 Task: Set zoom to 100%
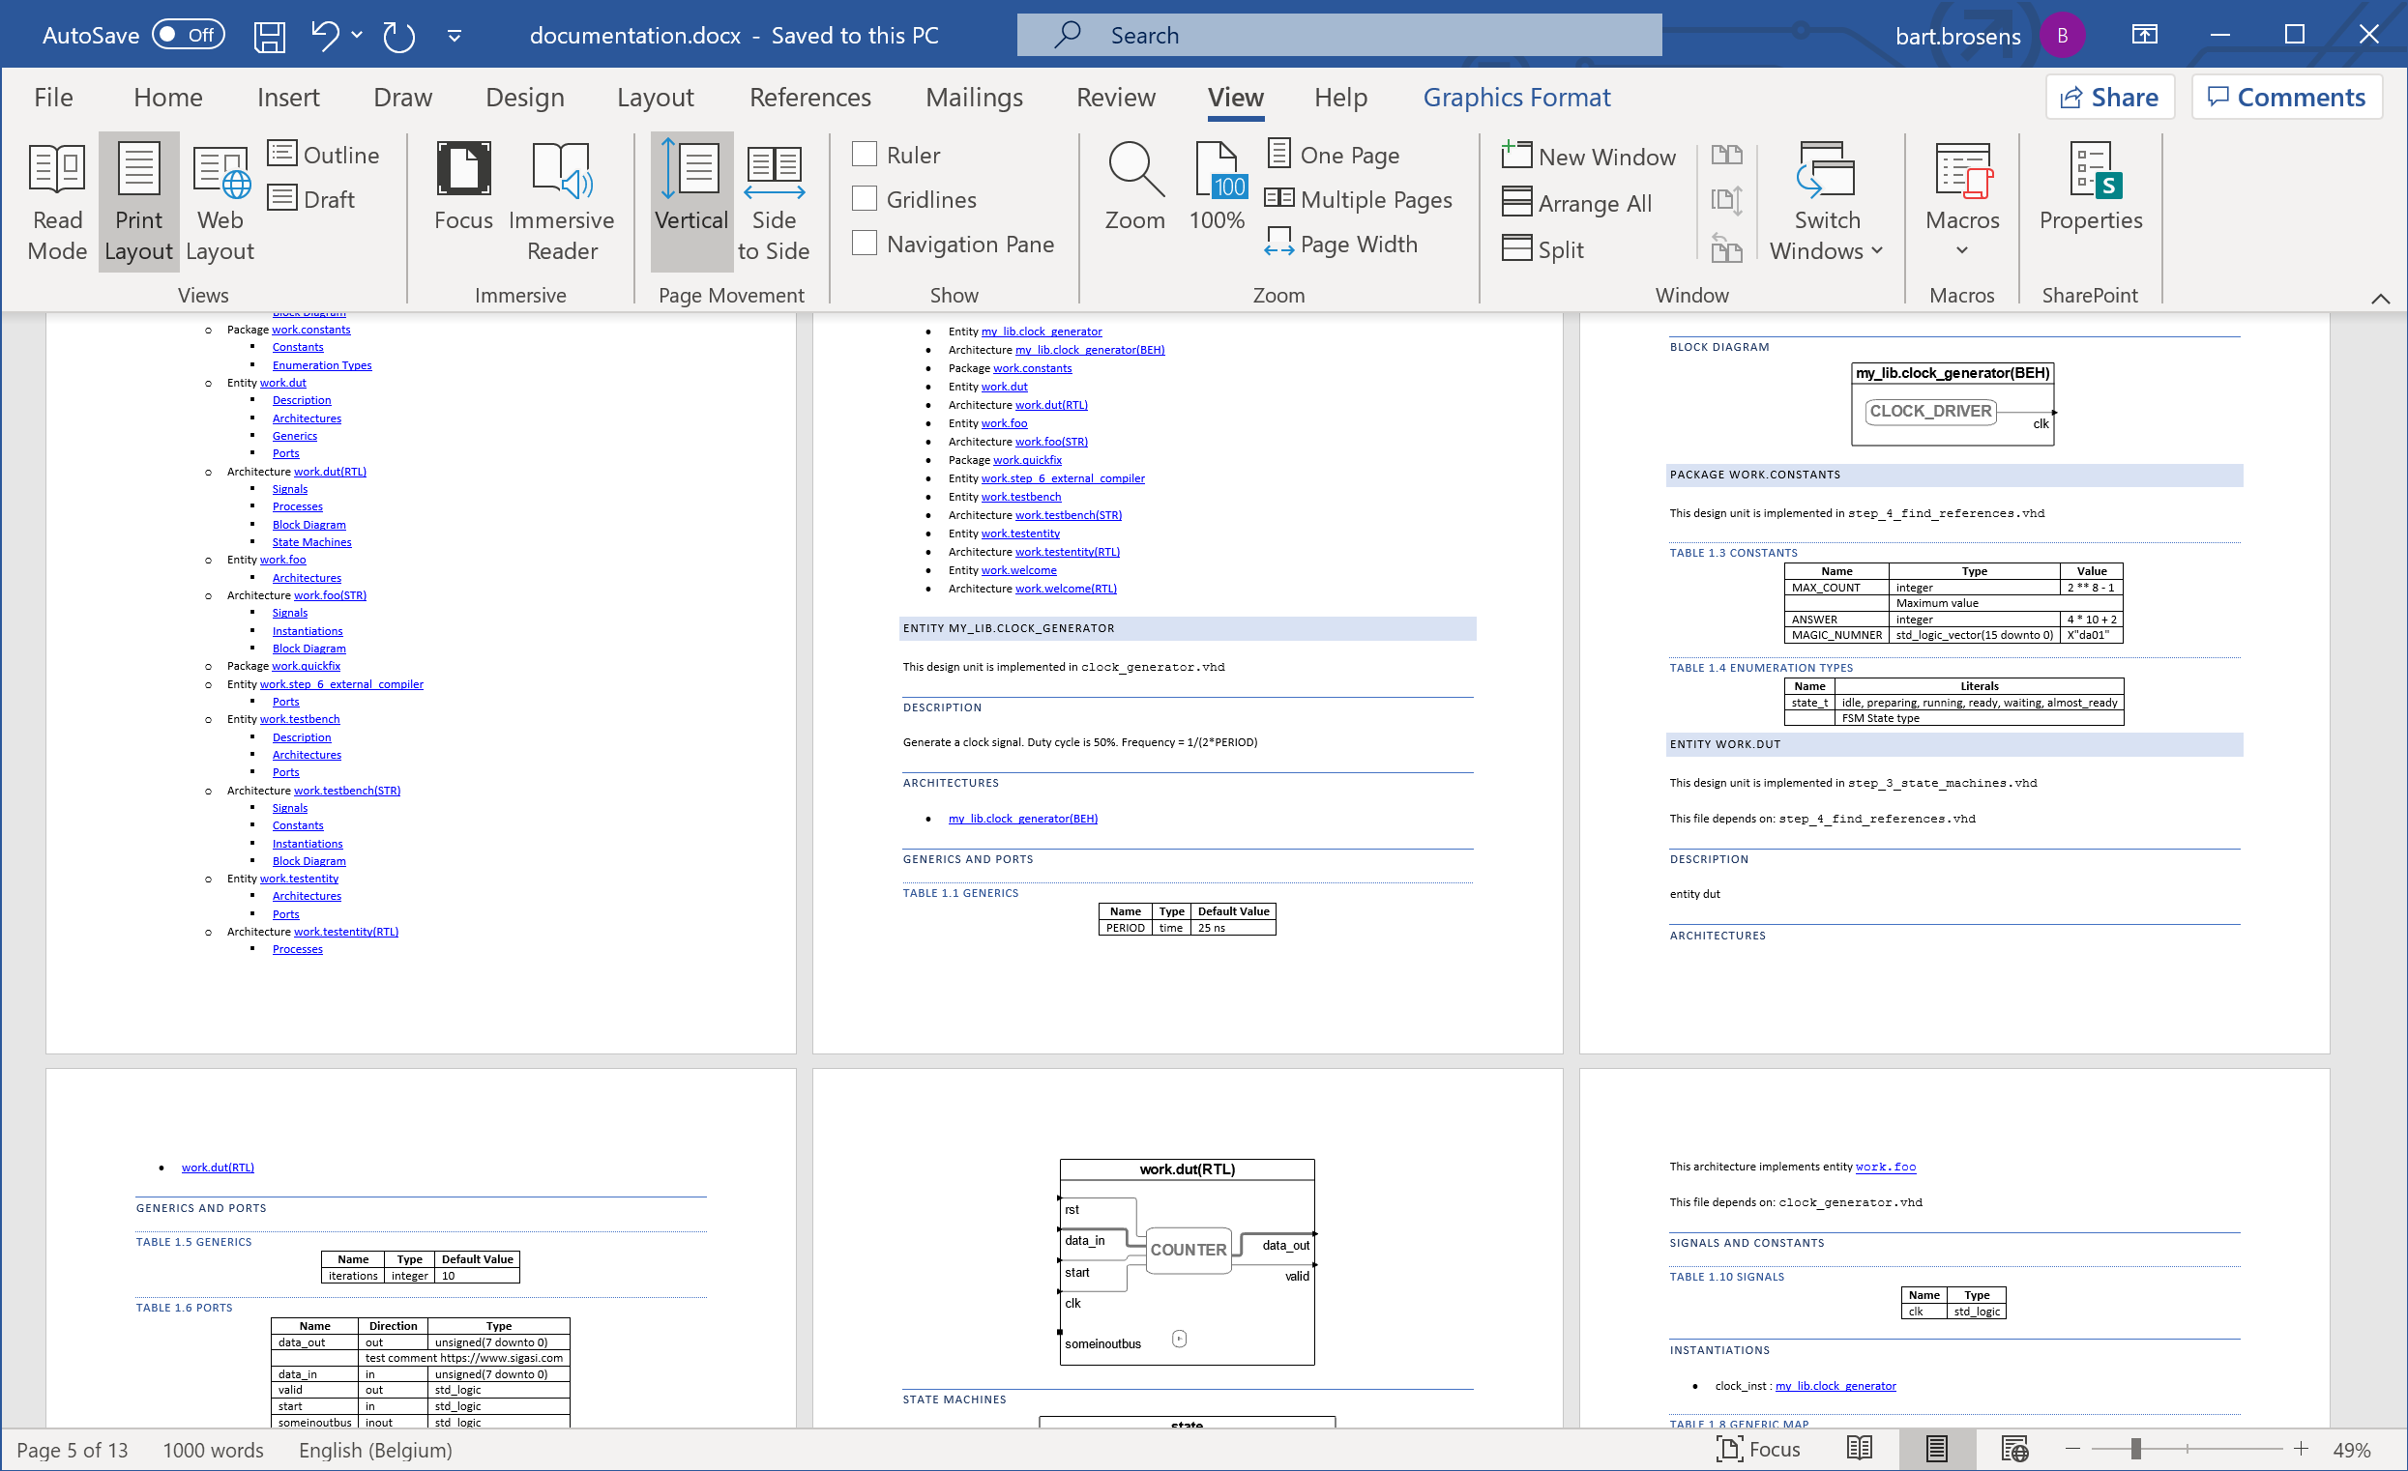[1217, 187]
